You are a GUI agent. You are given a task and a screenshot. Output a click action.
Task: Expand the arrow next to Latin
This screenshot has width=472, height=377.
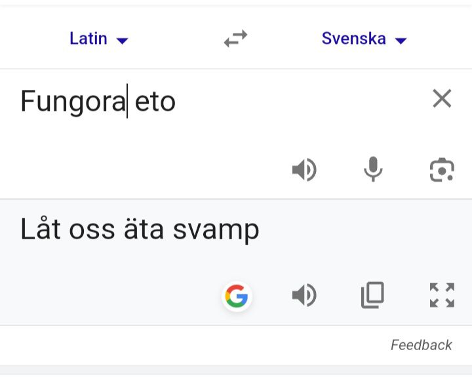click(x=122, y=41)
